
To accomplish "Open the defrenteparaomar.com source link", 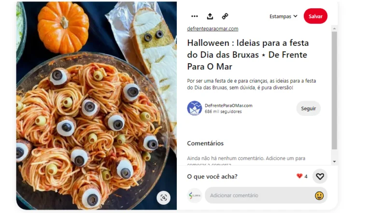I will 213,28.
